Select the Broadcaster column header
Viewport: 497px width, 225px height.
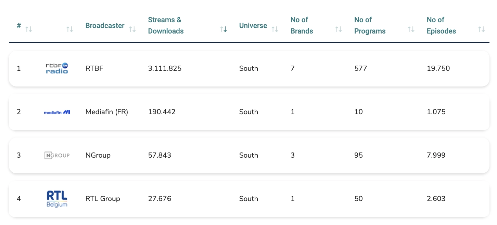(105, 26)
